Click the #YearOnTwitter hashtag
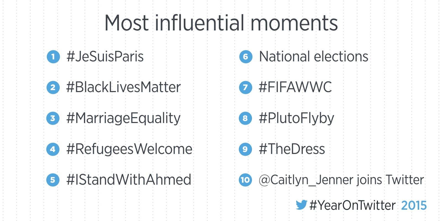The width and height of the screenshot is (442, 221). click(352, 206)
